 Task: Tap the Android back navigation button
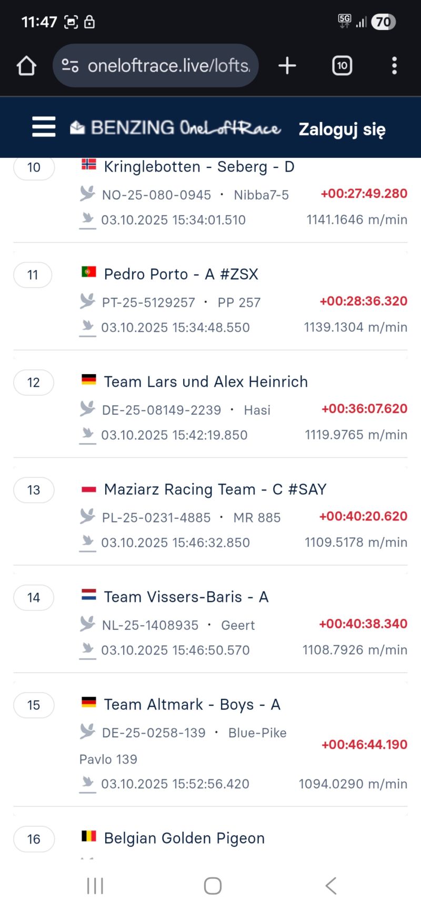(x=330, y=886)
